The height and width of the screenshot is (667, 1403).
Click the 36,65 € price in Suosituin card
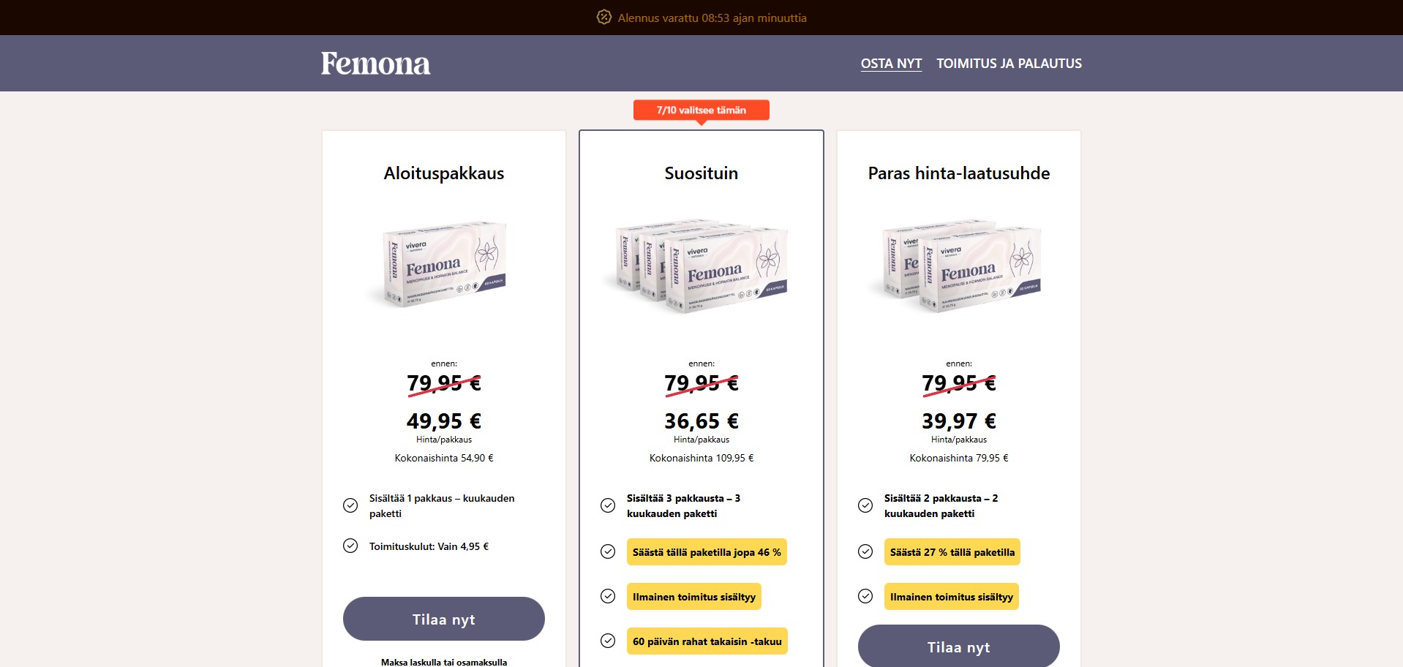tap(701, 421)
